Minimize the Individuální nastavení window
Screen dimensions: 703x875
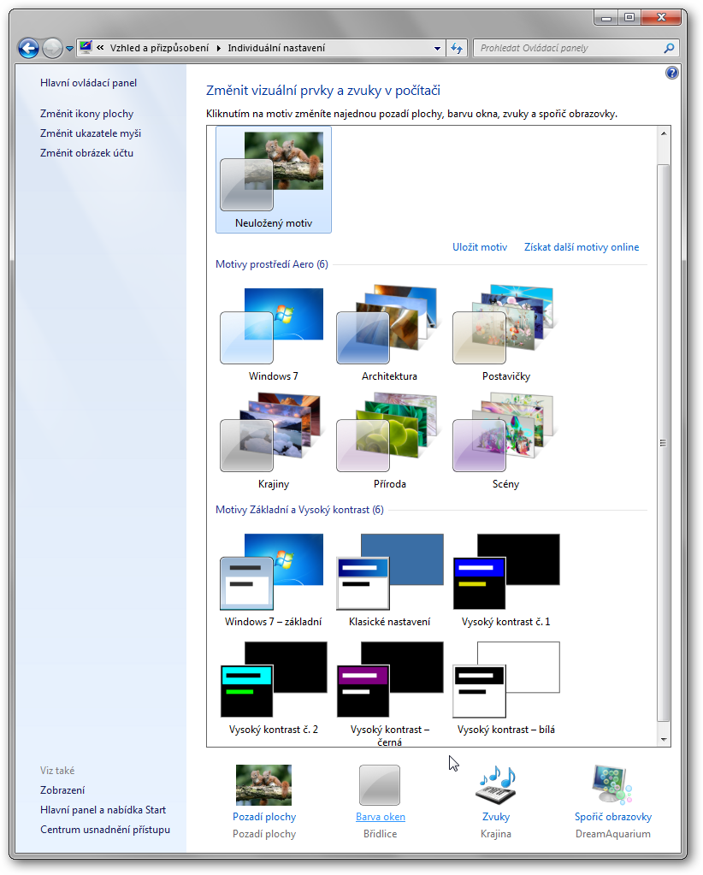click(606, 18)
